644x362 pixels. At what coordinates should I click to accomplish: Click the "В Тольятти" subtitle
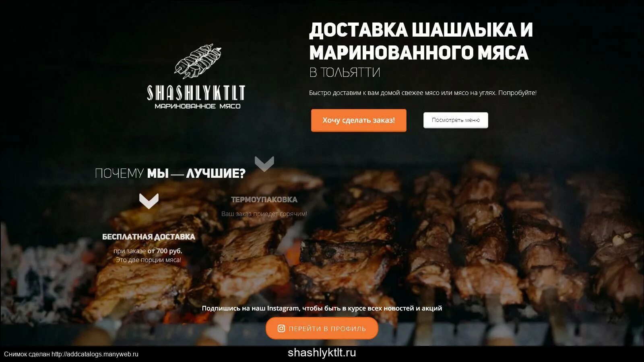coord(345,72)
